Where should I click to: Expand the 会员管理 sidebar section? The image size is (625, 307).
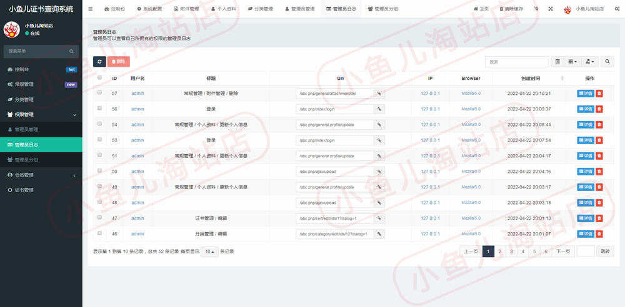coord(41,175)
